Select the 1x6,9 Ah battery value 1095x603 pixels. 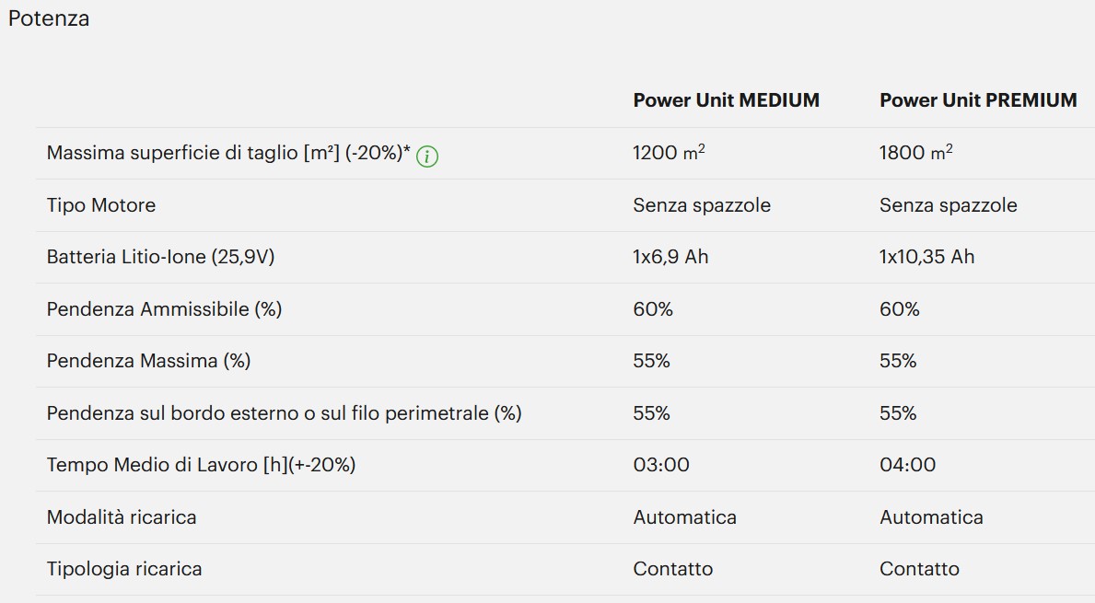(x=671, y=257)
